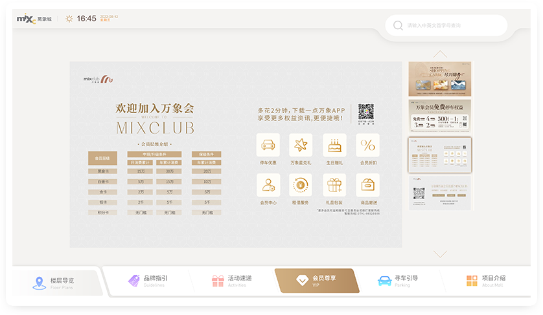Select the birthday gift (生日赠礼) cake icon
The height and width of the screenshot is (315, 543).
click(x=334, y=145)
